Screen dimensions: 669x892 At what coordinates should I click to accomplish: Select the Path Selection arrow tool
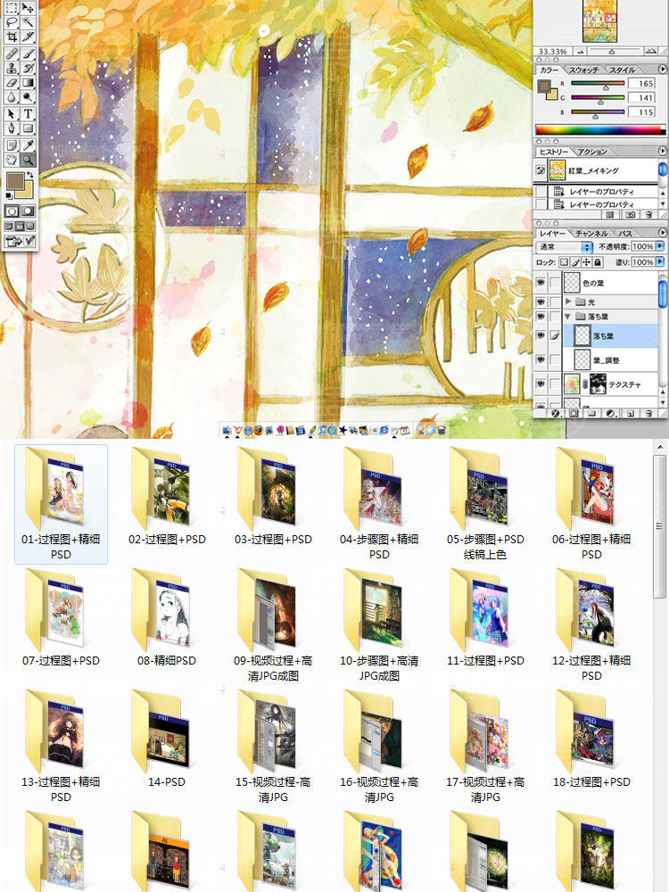(x=12, y=114)
